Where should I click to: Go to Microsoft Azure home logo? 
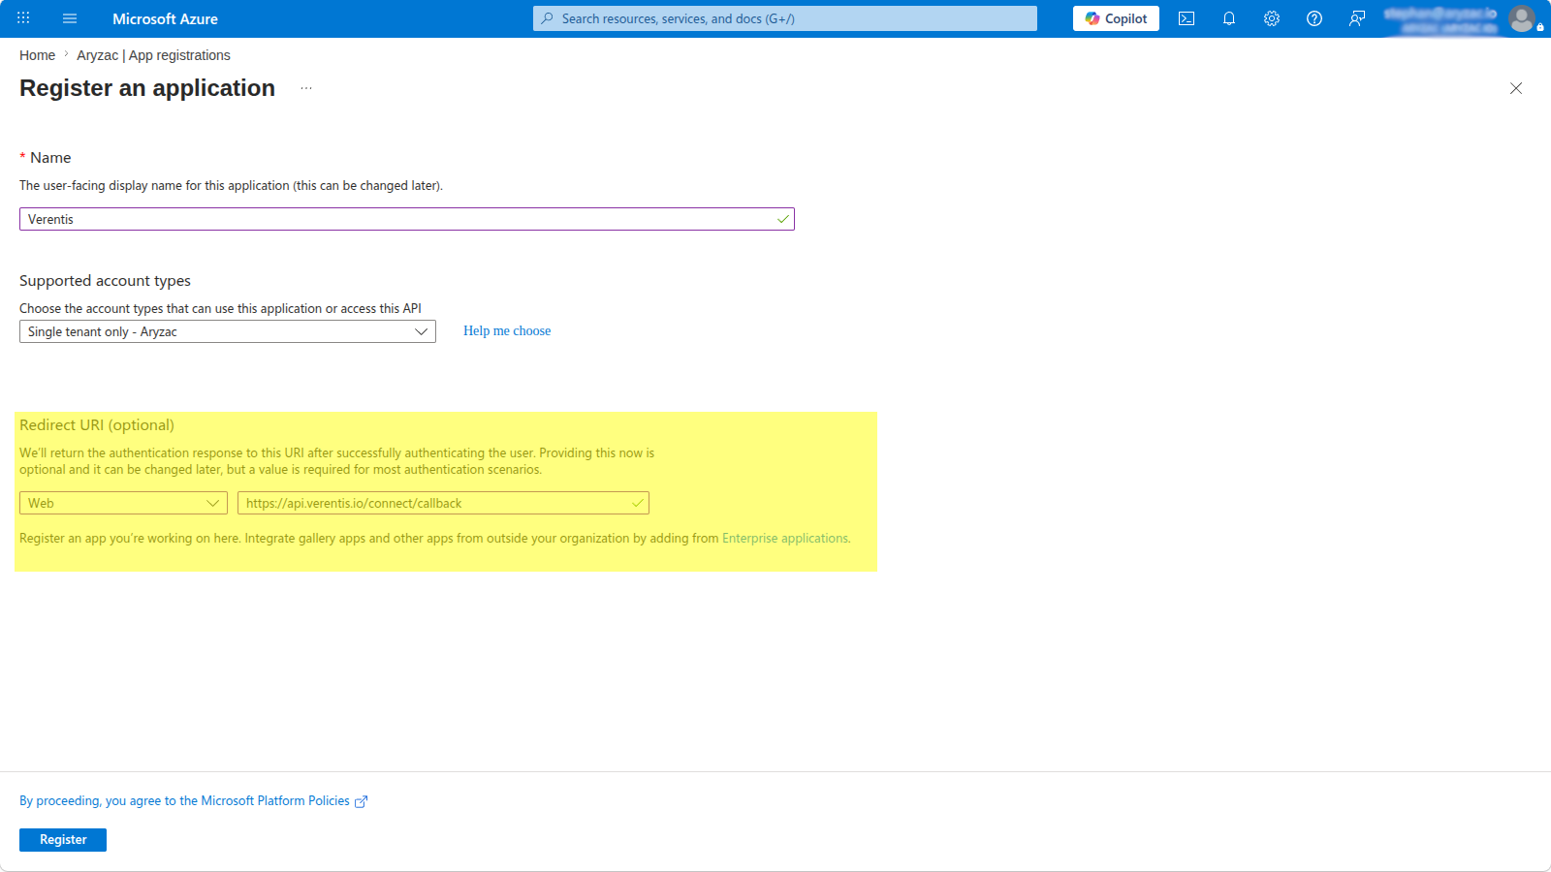[165, 18]
